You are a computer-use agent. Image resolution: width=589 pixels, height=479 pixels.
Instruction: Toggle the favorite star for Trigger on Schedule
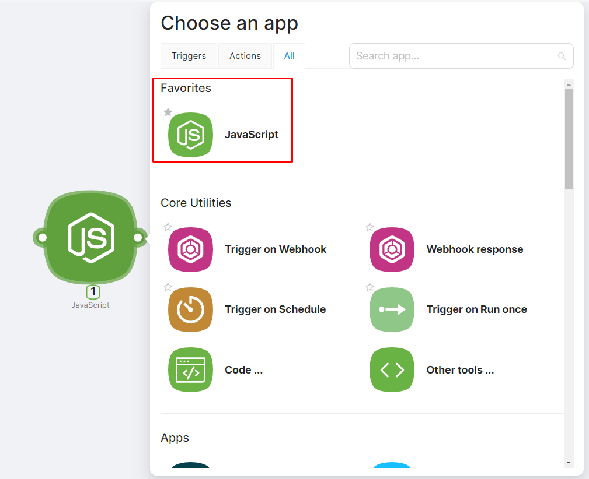[x=168, y=287]
